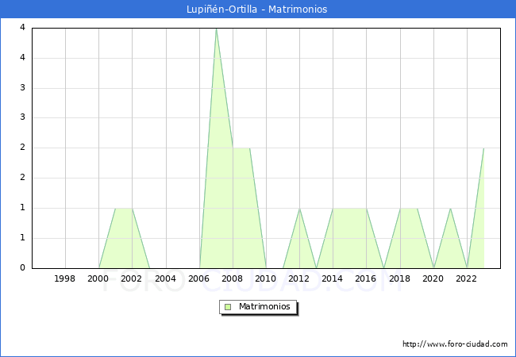Click the 2002 x-axis label
The width and height of the screenshot is (516, 357).
coord(131,278)
